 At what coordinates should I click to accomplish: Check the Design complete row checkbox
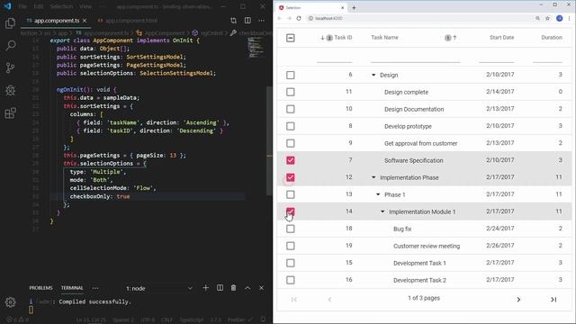[290, 92]
